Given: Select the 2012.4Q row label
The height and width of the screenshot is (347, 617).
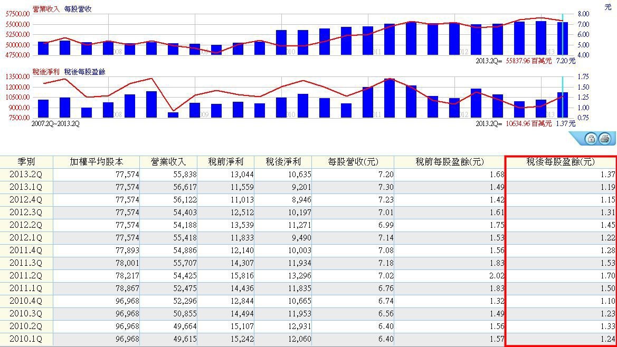Looking at the screenshot, I should point(25,200).
